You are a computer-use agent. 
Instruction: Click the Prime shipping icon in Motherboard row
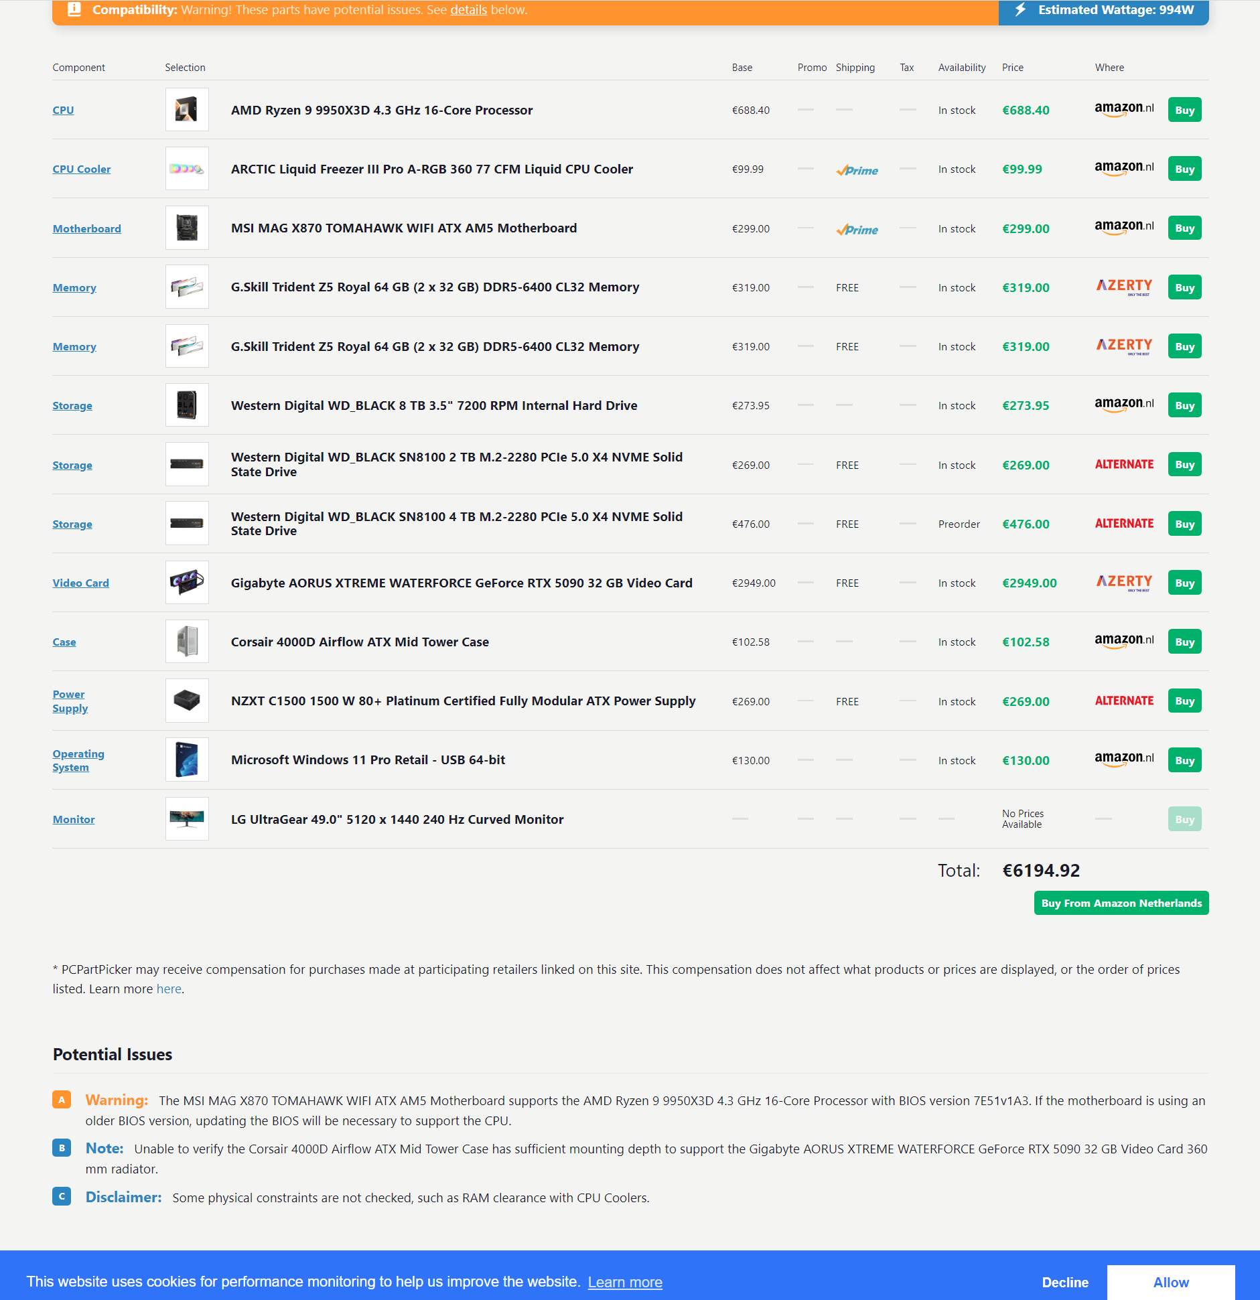click(x=857, y=230)
